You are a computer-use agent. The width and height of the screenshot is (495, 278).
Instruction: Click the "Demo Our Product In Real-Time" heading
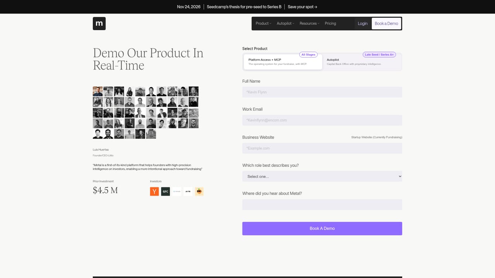(148, 59)
